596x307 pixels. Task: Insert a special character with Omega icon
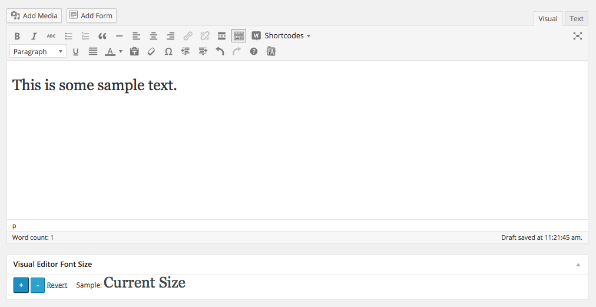coord(168,52)
